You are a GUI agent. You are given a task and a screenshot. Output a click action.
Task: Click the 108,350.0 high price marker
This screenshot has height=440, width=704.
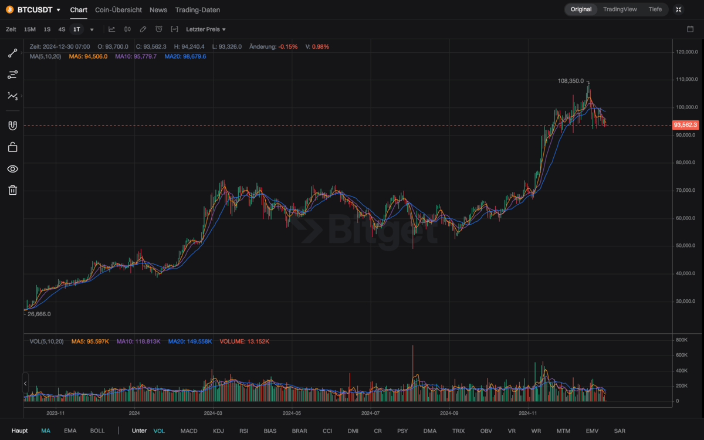(571, 81)
